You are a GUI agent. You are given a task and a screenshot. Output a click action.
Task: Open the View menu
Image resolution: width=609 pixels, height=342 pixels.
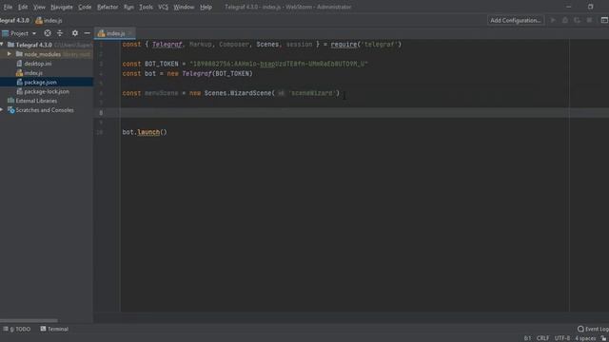(39, 7)
